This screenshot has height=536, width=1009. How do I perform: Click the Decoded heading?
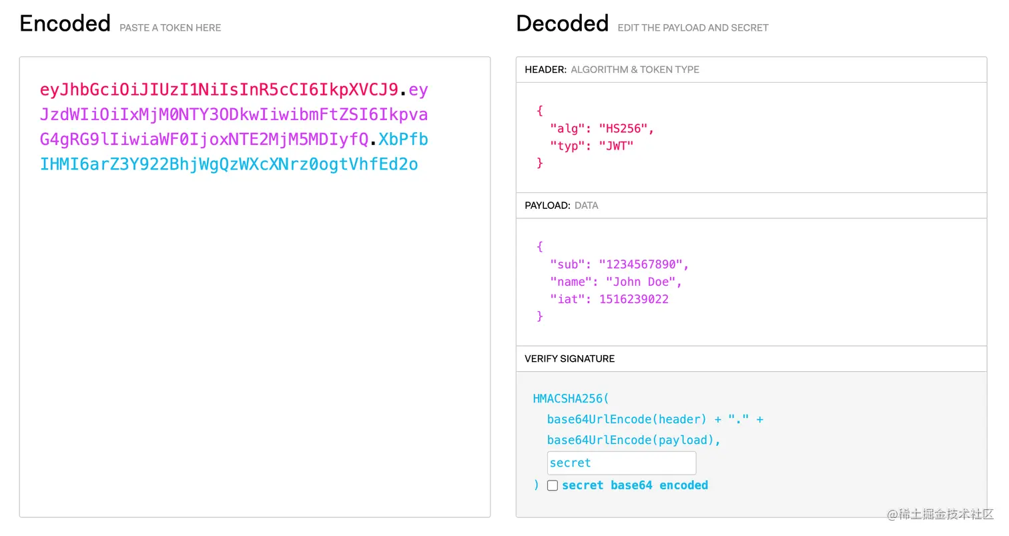pos(562,24)
